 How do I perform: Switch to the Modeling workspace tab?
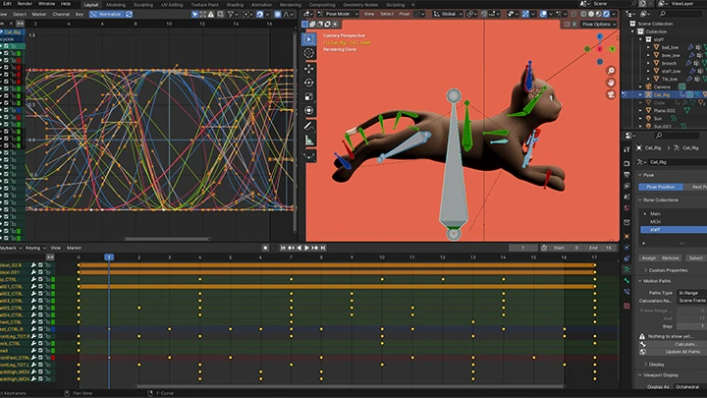click(116, 5)
